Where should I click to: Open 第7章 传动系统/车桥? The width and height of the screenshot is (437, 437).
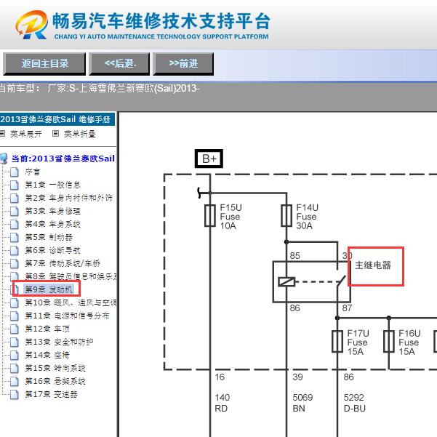[63, 263]
